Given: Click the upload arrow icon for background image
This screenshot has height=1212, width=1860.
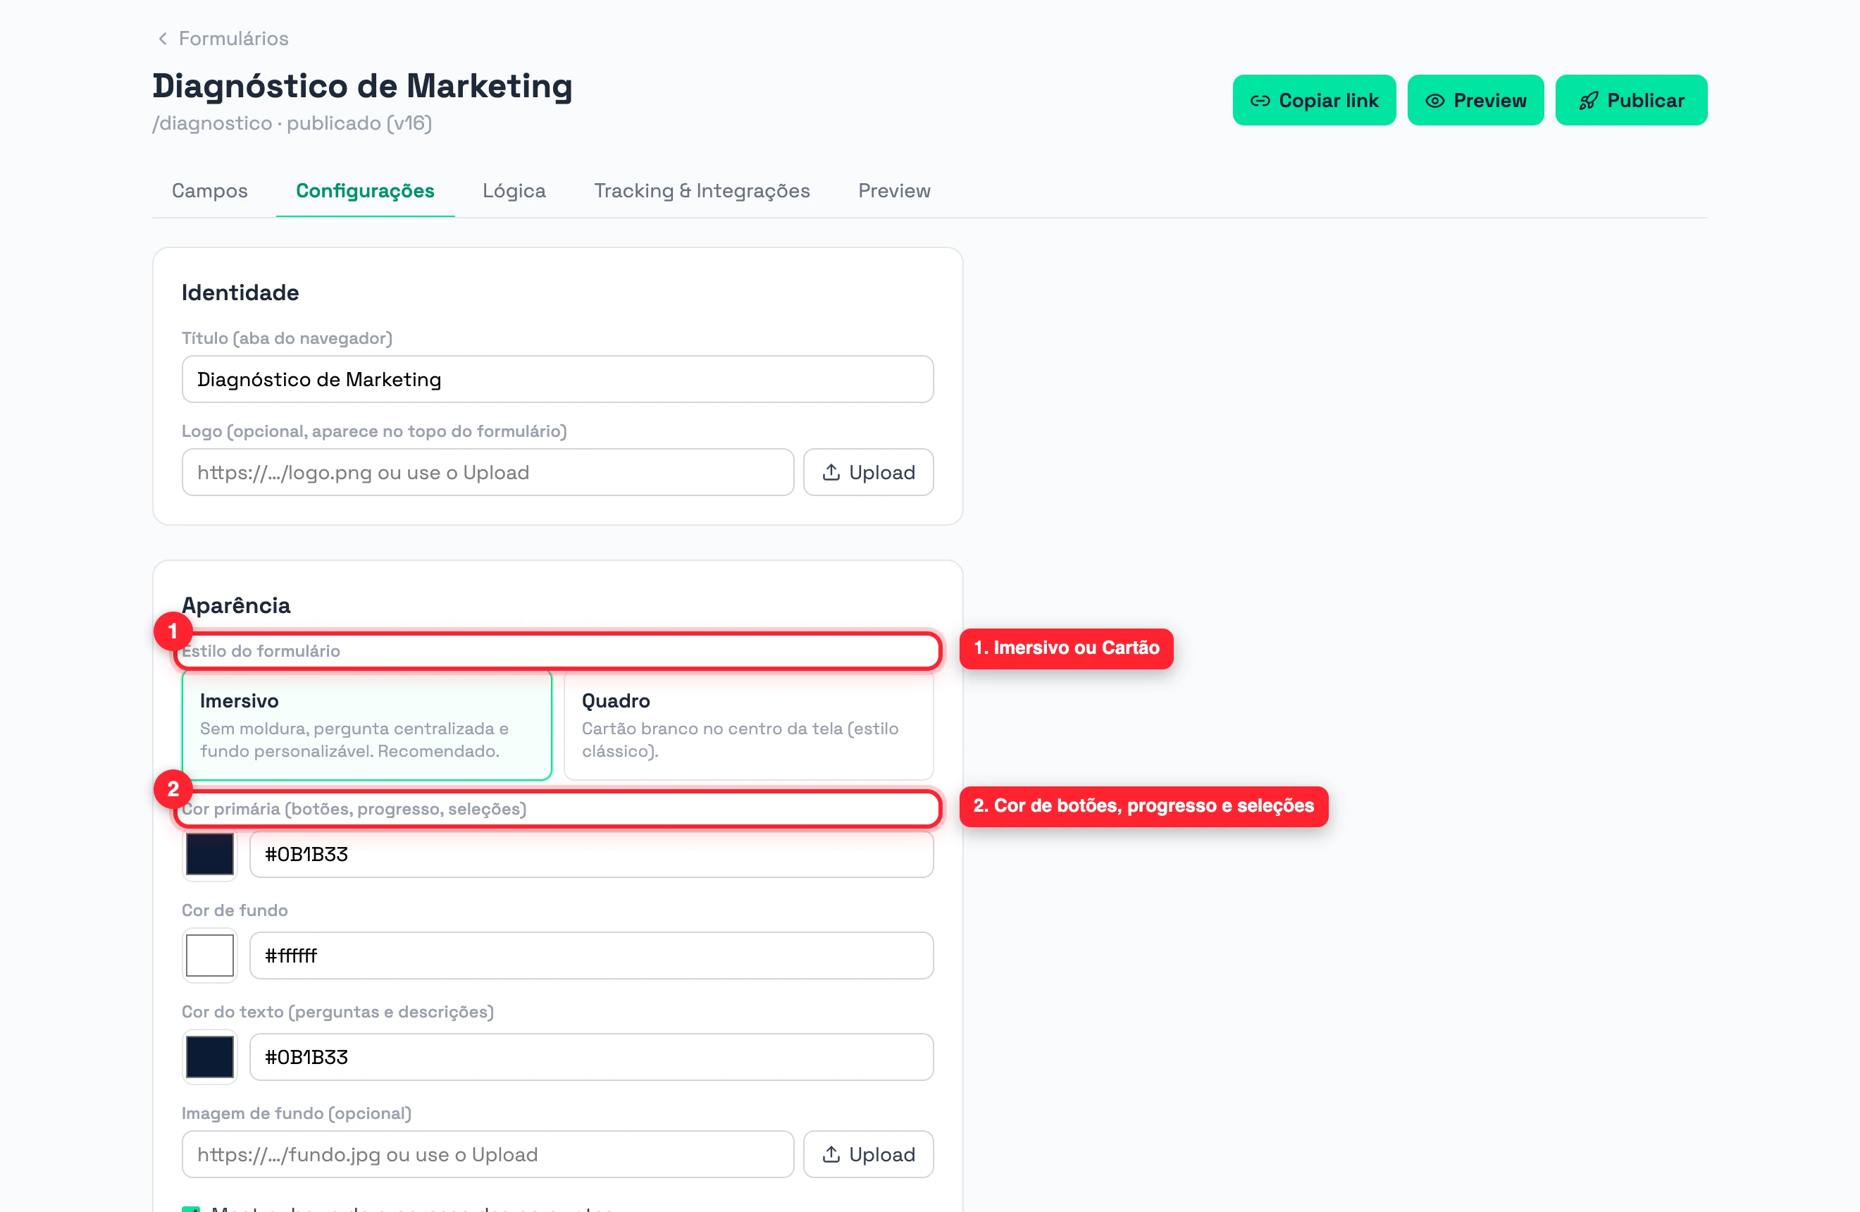Looking at the screenshot, I should pyautogui.click(x=831, y=1154).
